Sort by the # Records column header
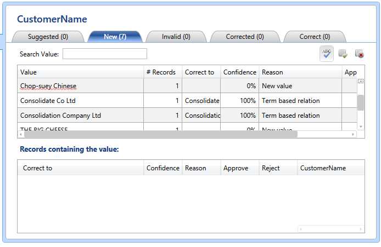Image resolution: width=381 pixels, height=247 pixels. pyautogui.click(x=161, y=72)
